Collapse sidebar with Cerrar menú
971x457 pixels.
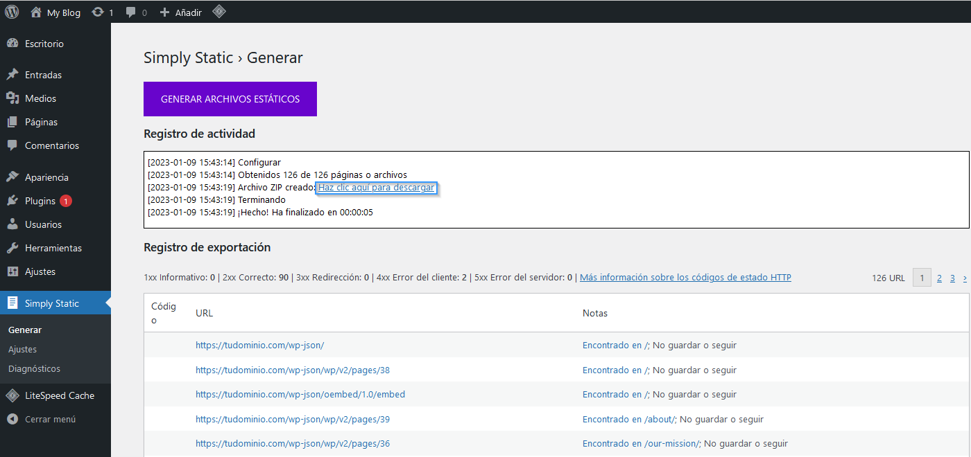50,419
